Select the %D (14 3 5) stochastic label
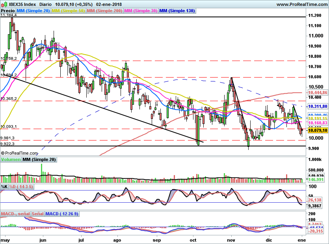This screenshot has height=244, width=329. tap(21, 186)
